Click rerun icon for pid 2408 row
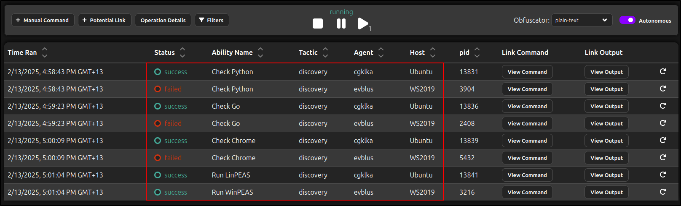The image size is (681, 206). pos(663,123)
